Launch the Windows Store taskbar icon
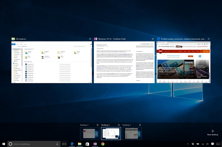The width and height of the screenshot is (222, 147). point(87,144)
